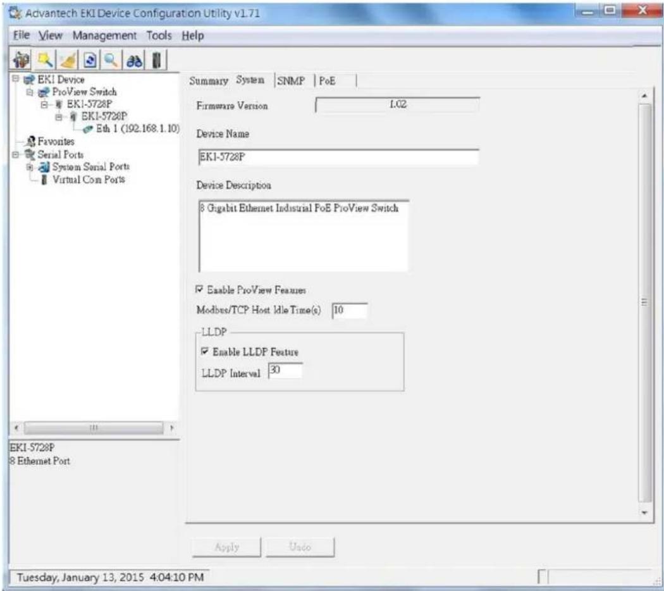Click the 'Device Description' label
This screenshot has height=591, width=664.
click(234, 185)
